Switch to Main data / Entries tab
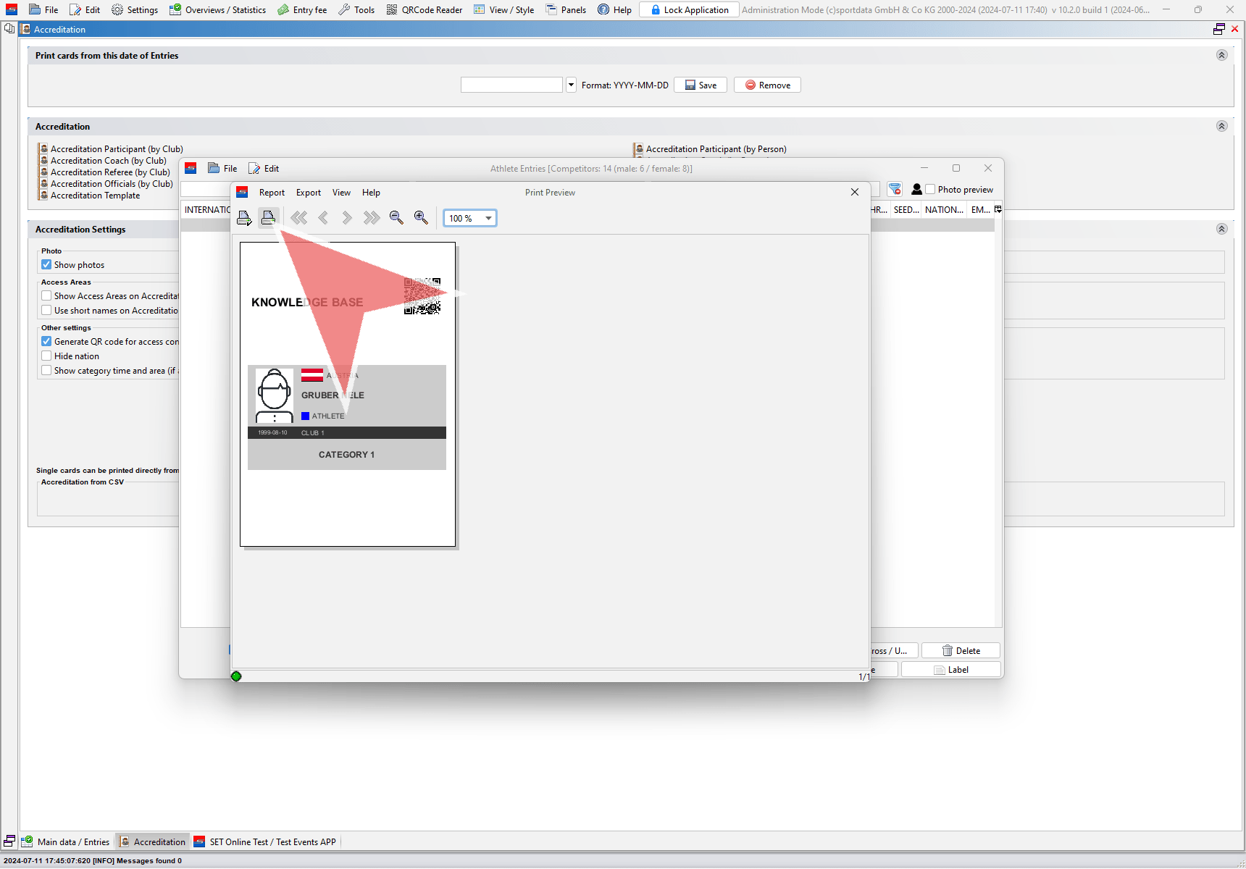The width and height of the screenshot is (1246, 869). pos(66,842)
